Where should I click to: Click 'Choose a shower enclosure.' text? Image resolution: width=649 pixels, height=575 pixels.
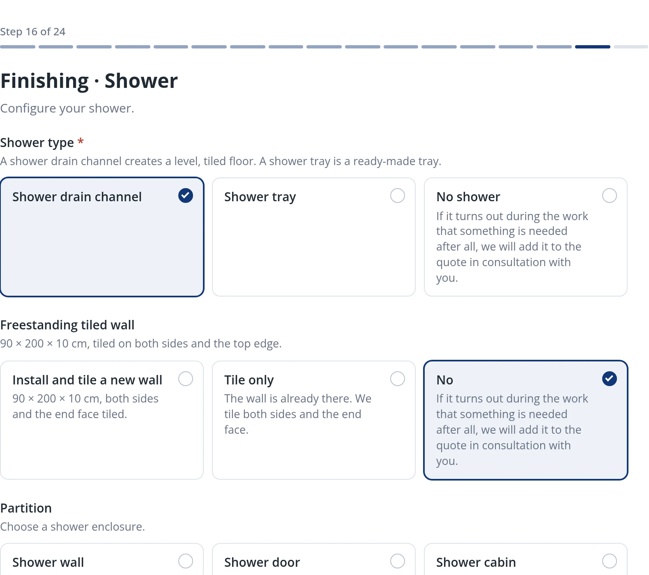coord(73,527)
